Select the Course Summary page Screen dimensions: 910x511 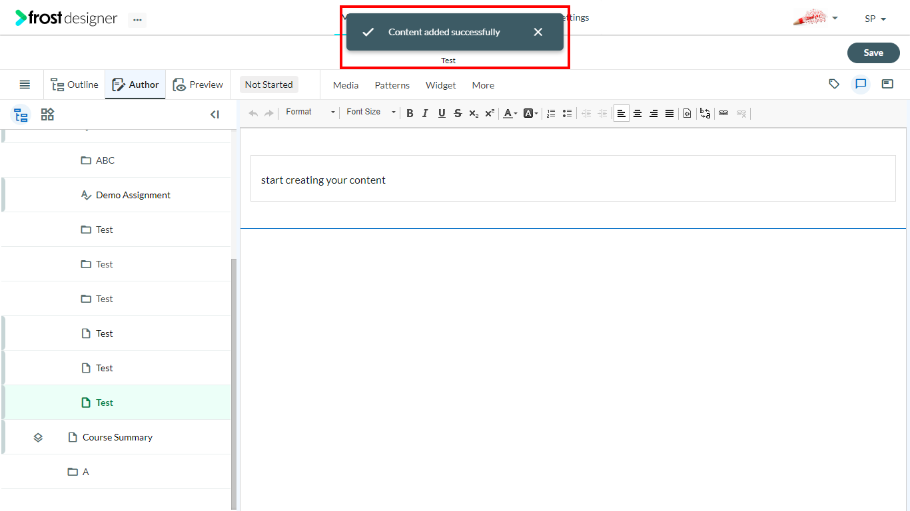pyautogui.click(x=115, y=437)
